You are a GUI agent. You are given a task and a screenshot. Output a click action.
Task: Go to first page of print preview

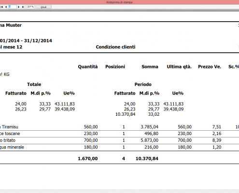point(2,7)
